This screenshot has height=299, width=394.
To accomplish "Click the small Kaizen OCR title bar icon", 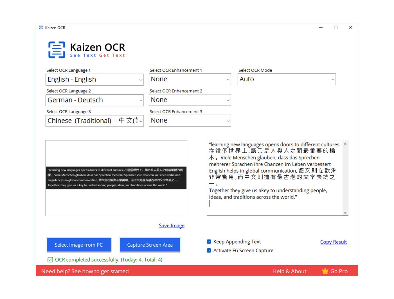I will [x=41, y=28].
